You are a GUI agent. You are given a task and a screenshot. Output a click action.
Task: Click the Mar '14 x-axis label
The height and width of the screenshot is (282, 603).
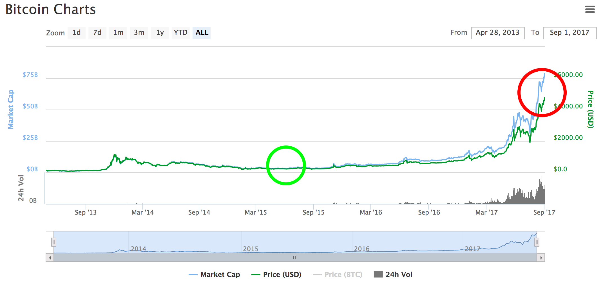tap(143, 212)
